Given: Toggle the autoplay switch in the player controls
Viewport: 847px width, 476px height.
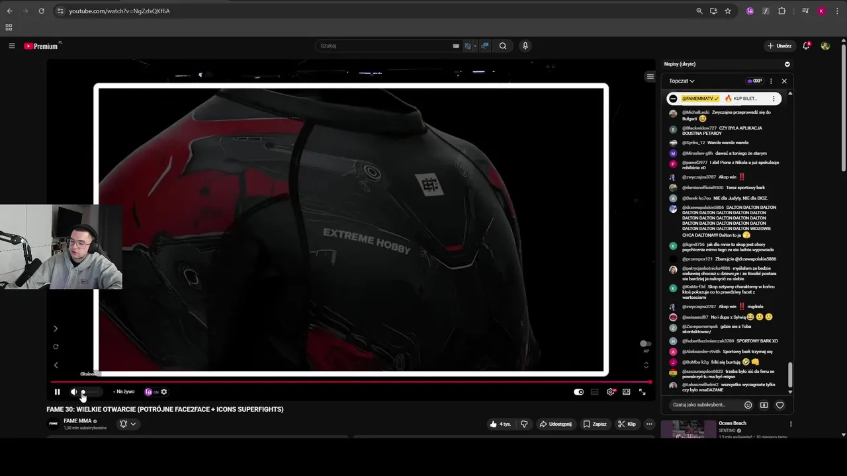Looking at the screenshot, I should pyautogui.click(x=579, y=392).
